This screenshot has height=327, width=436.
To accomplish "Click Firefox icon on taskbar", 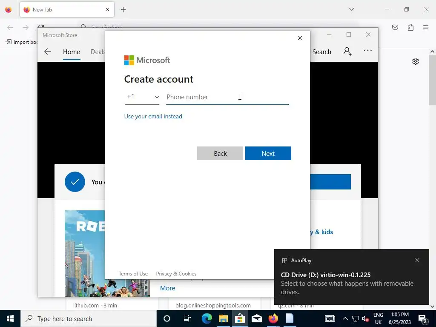I will (273, 318).
